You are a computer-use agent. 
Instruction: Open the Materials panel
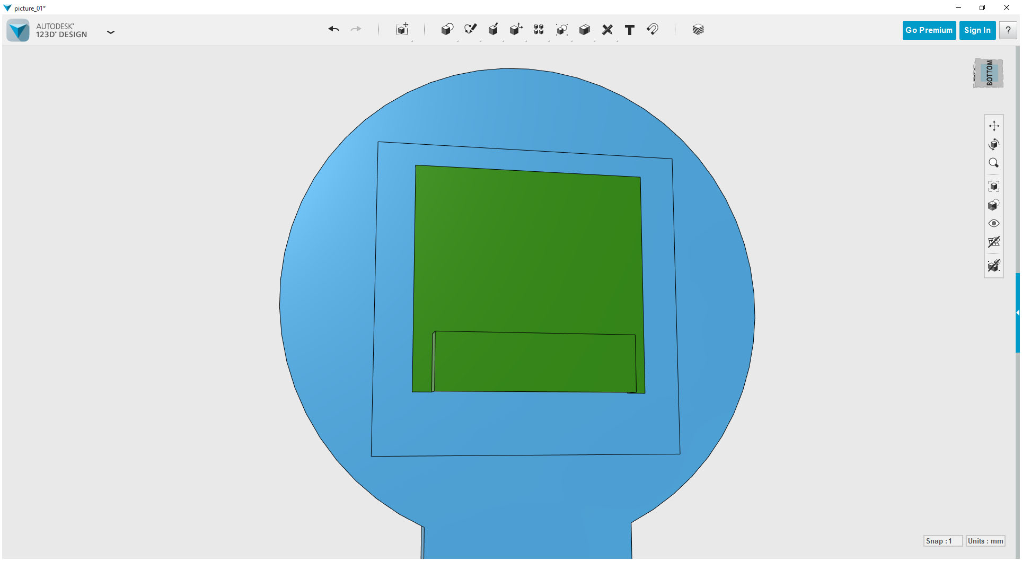697,29
